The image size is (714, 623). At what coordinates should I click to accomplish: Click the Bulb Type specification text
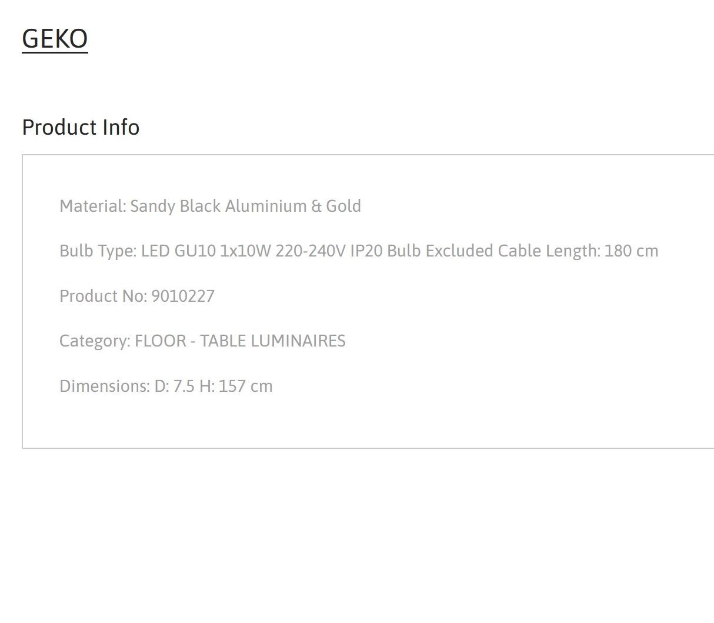pos(359,251)
